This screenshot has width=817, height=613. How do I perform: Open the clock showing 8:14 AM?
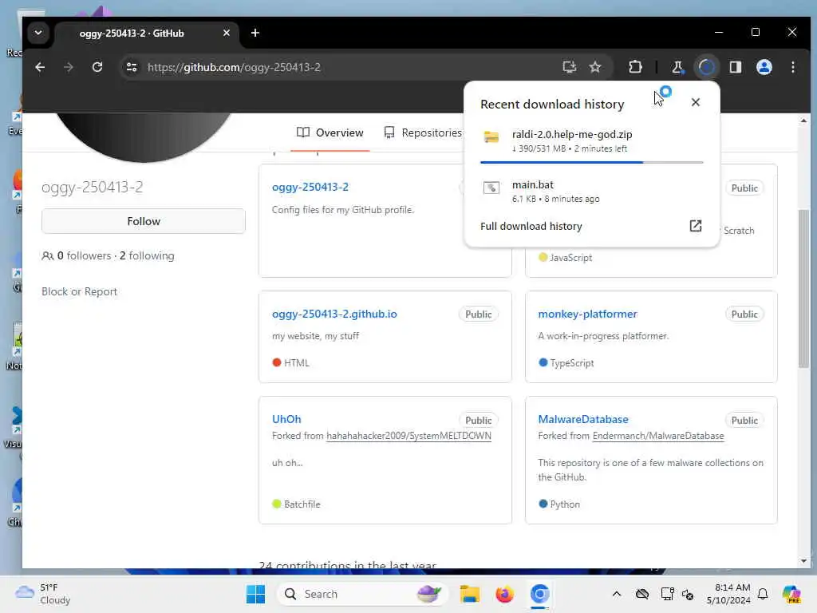point(728,594)
